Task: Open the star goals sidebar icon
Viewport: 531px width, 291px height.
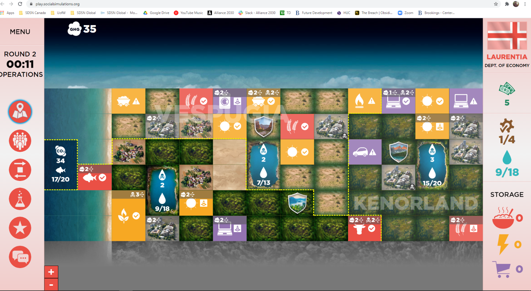Action: click(20, 228)
